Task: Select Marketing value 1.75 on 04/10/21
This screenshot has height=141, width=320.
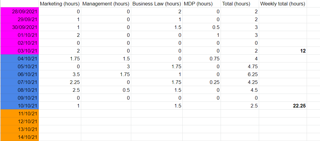Action: click(x=60, y=59)
